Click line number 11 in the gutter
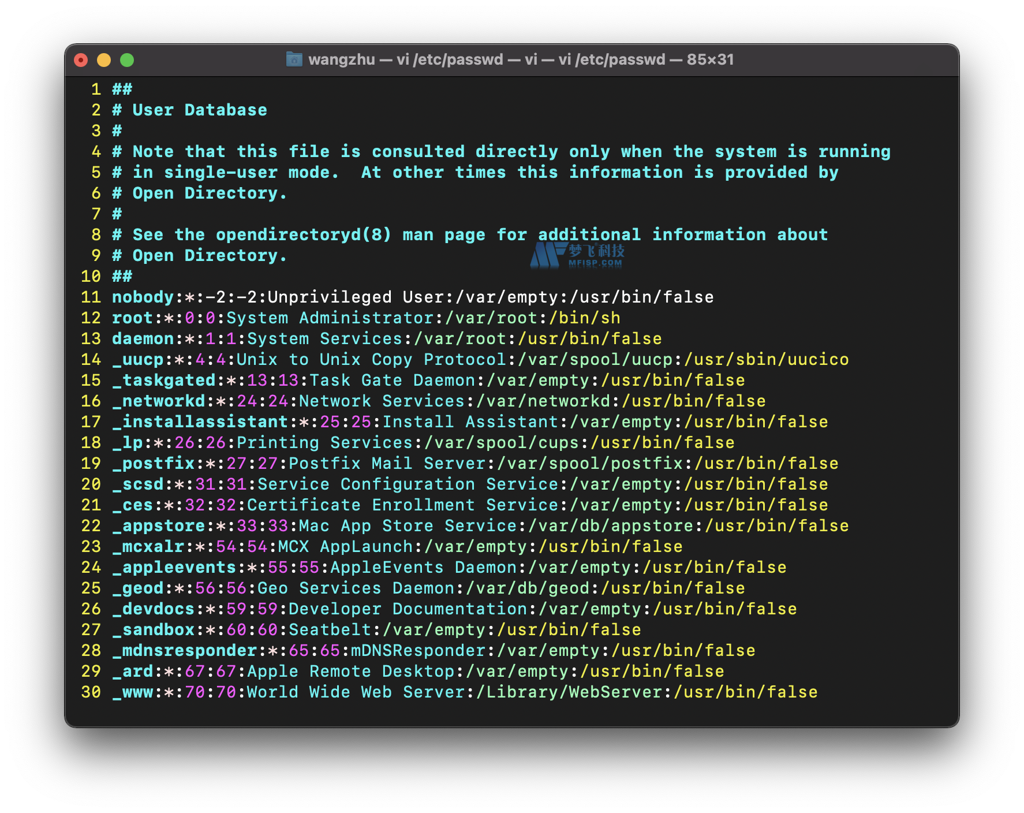The width and height of the screenshot is (1024, 813). coord(91,297)
